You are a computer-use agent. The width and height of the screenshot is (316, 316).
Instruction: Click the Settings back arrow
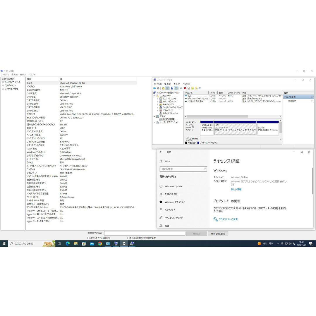(161, 152)
